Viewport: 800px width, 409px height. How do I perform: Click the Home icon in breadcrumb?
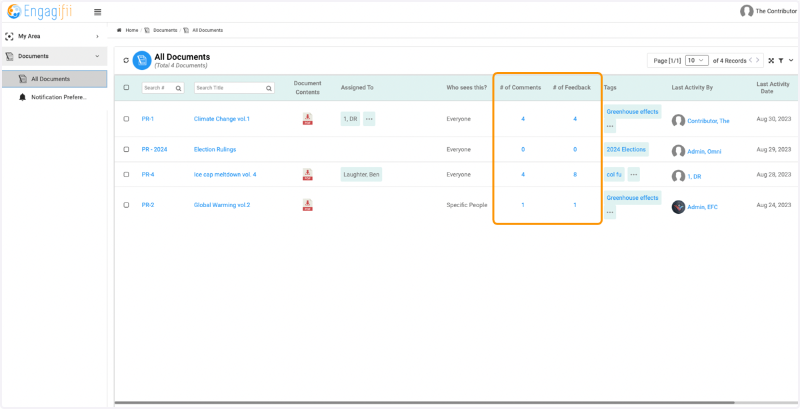click(x=119, y=30)
